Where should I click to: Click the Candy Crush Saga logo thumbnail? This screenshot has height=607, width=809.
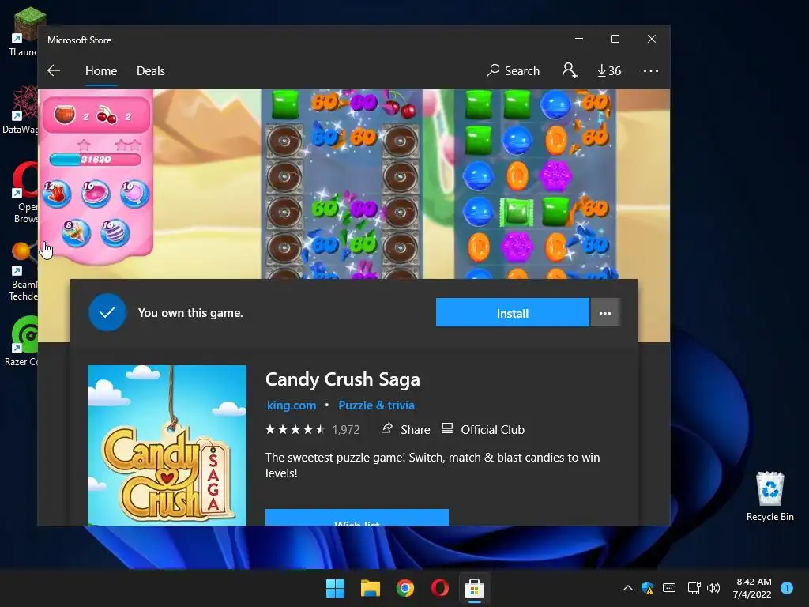[x=167, y=445]
